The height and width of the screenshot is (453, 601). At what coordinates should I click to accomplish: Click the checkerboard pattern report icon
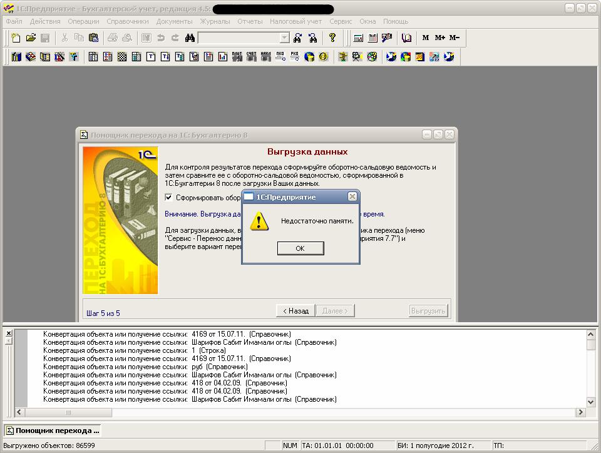122,57
